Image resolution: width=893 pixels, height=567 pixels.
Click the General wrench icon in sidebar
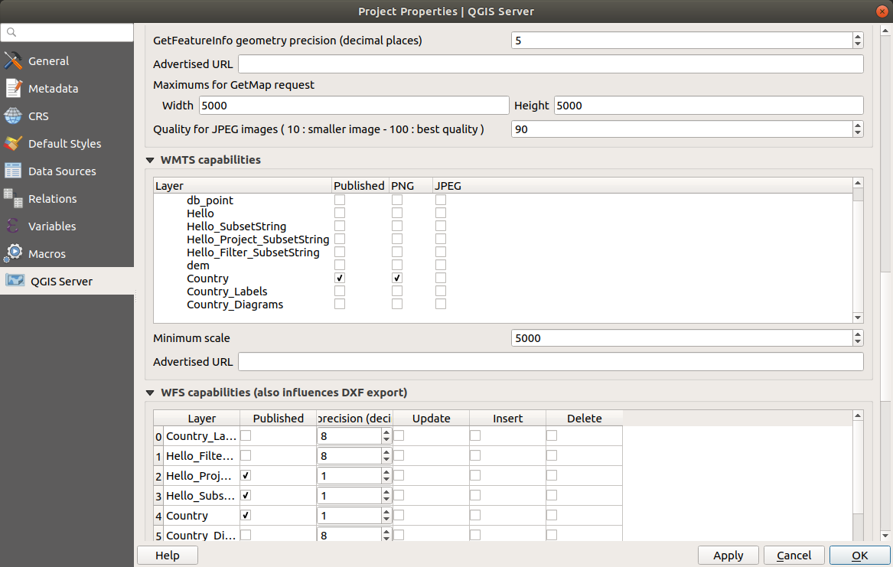coord(13,61)
